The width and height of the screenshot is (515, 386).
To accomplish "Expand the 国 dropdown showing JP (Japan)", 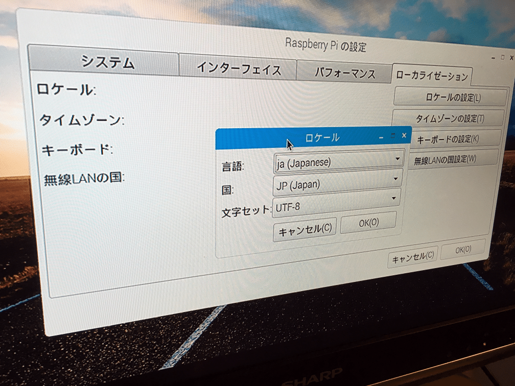I will [337, 182].
